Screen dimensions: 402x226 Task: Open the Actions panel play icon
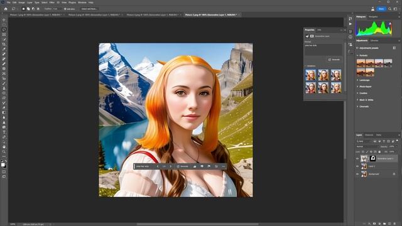point(350,24)
